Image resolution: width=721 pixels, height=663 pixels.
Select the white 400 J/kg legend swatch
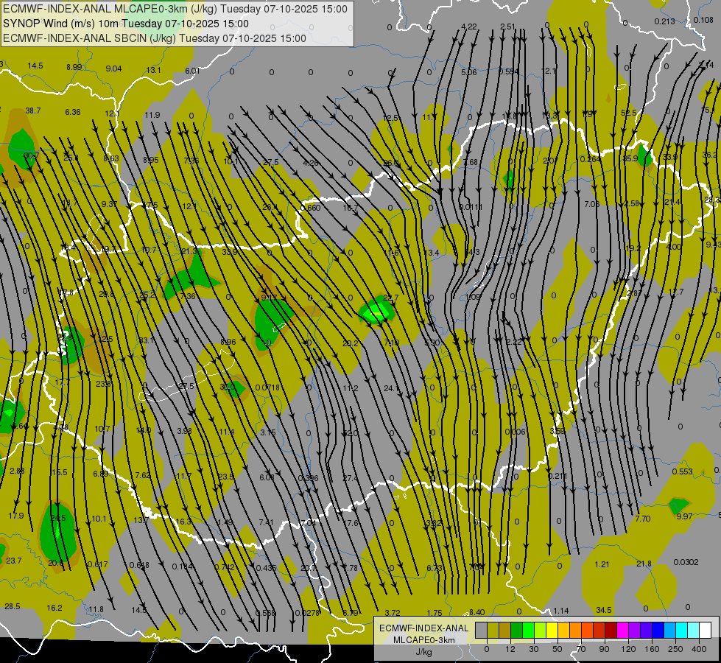tap(705, 630)
